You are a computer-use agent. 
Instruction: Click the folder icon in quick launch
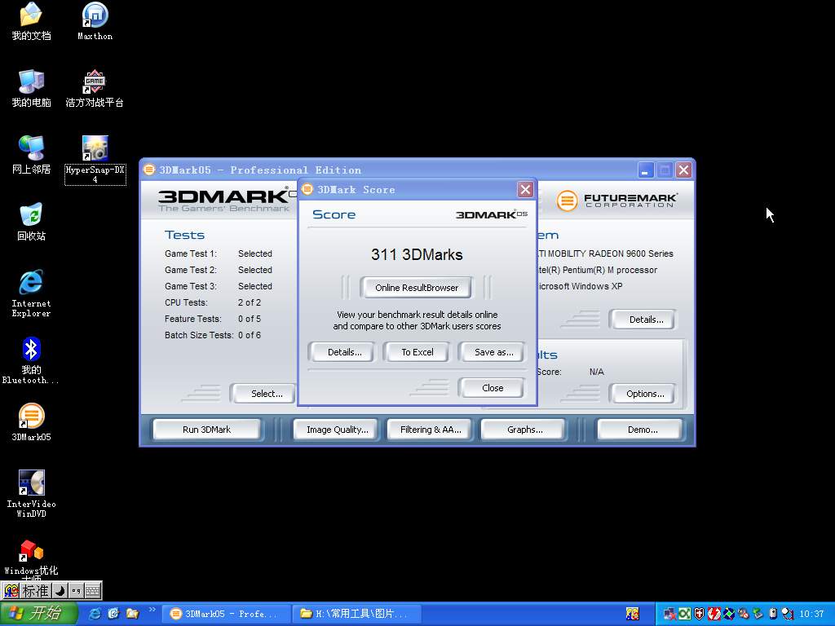click(132, 613)
